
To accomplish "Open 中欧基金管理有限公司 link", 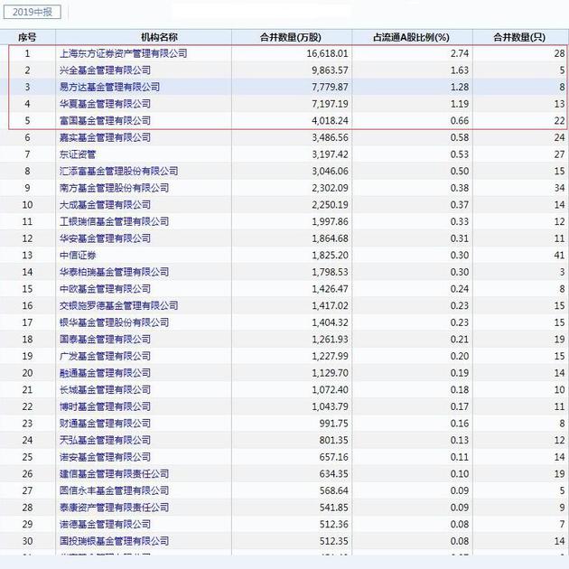I will pyautogui.click(x=106, y=288).
